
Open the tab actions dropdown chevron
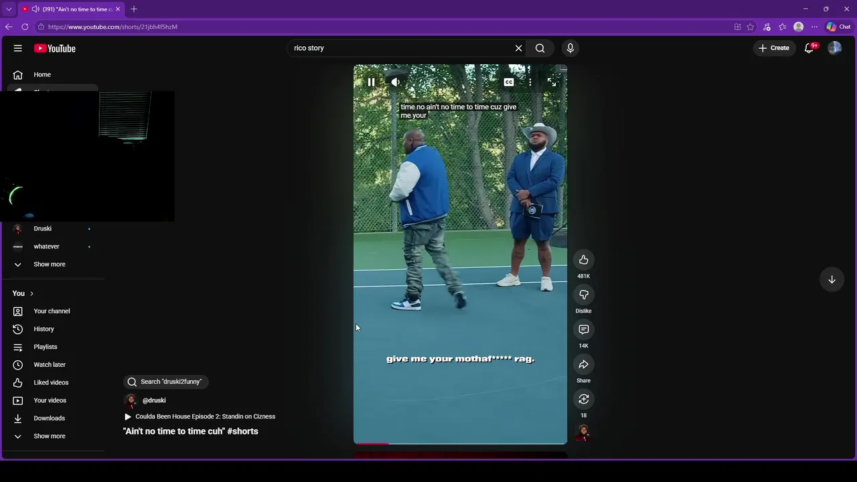pos(8,9)
